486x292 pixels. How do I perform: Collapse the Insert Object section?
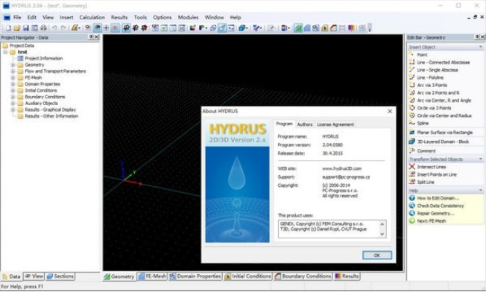click(x=481, y=47)
